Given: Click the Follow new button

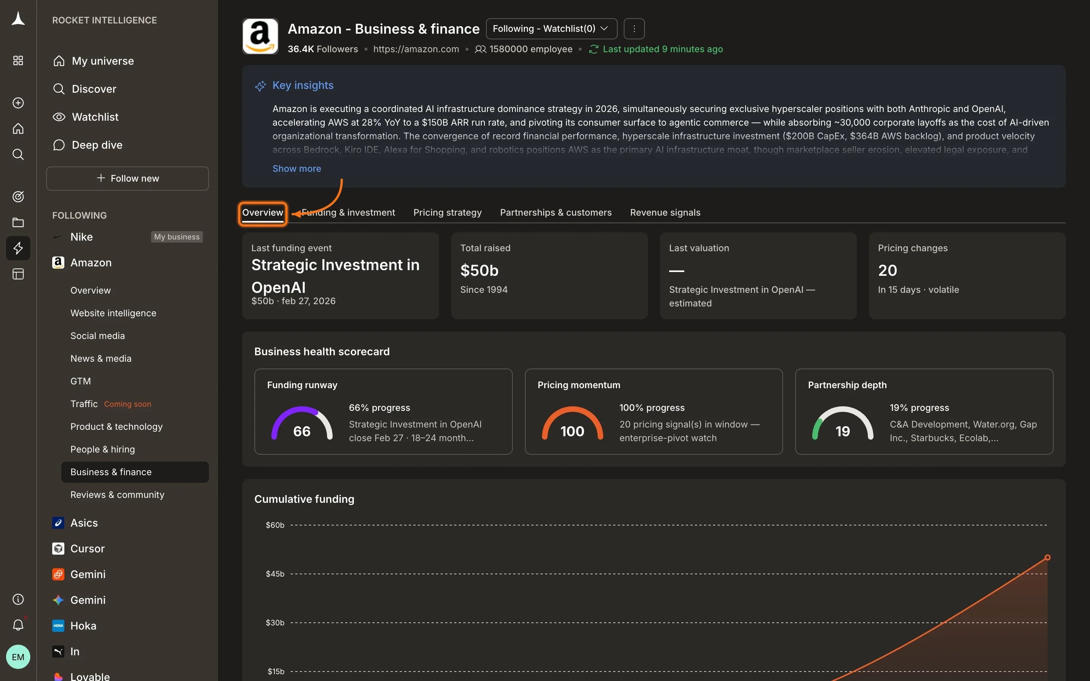Looking at the screenshot, I should pos(128,178).
